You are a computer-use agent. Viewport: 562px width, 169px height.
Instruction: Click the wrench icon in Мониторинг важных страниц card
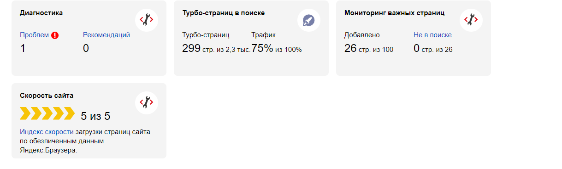[x=471, y=20]
